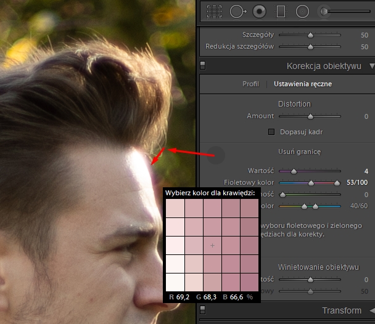Click the Winietowanie obiektywu heading

click(x=318, y=267)
